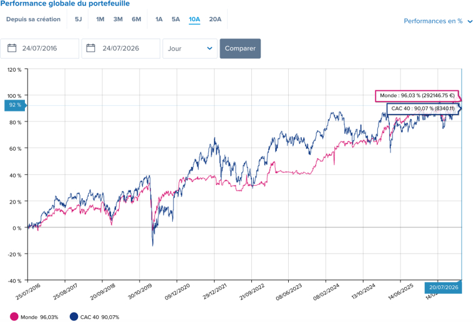This screenshot has height=322, width=474.
Task: Select the 20A period tab
Action: tap(215, 19)
